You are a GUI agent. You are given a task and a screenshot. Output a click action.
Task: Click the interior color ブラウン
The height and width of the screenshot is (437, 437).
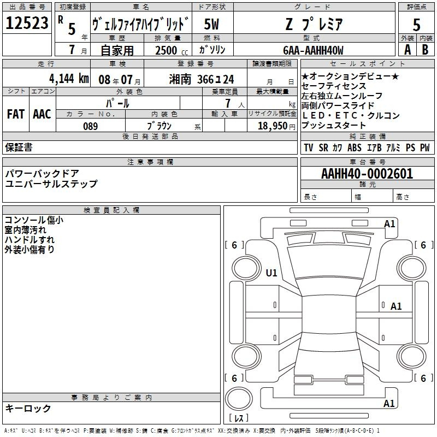click(159, 126)
